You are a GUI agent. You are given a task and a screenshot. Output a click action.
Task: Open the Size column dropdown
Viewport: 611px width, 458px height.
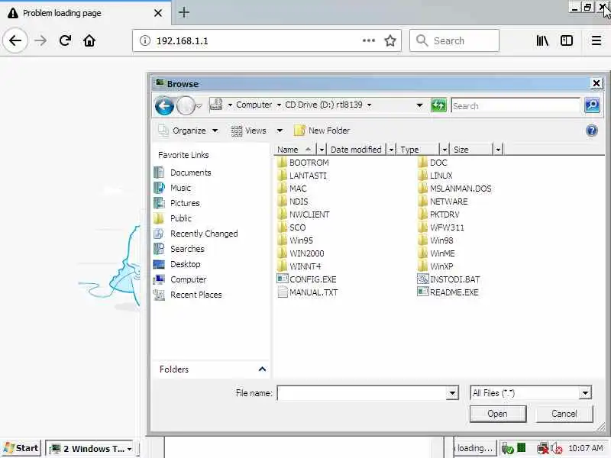498,149
